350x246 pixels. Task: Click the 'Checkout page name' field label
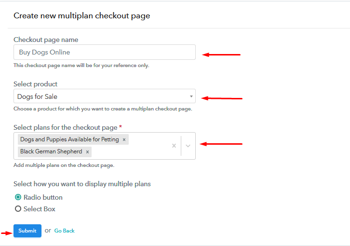tap(46, 40)
